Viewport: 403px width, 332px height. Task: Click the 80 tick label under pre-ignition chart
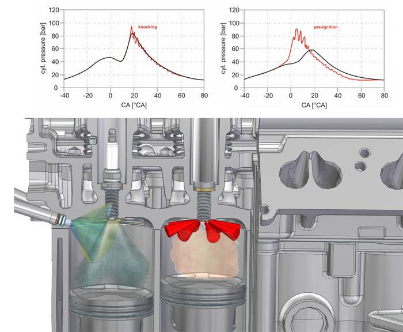[x=384, y=96]
